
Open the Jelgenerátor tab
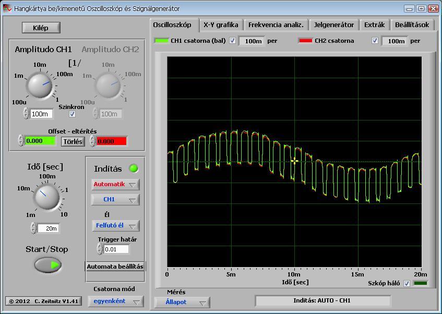[334, 25]
